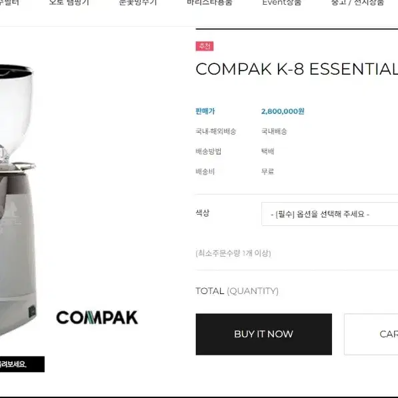
Task: Select the COMPAK K-8 ESSENTIAL product title
Action: [297, 69]
